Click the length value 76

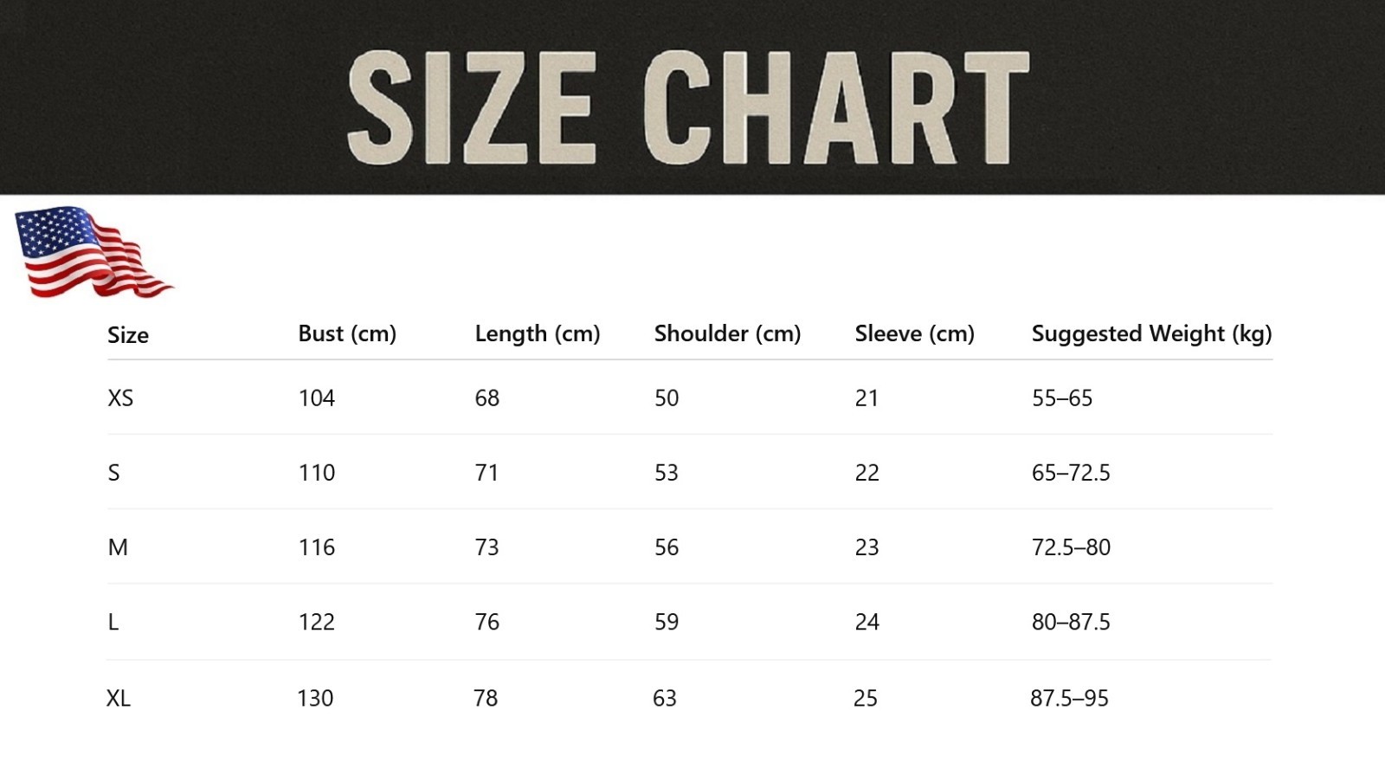487,622
